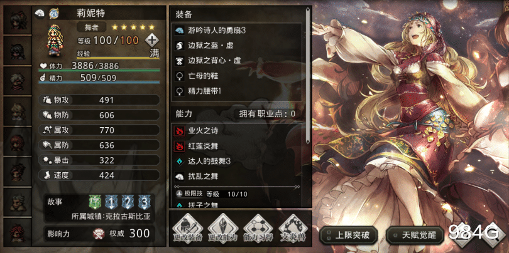Viewport: 509px width, 253px height.
Task: Open the 支炎兽 flame beast icon
Action: coord(293,229)
